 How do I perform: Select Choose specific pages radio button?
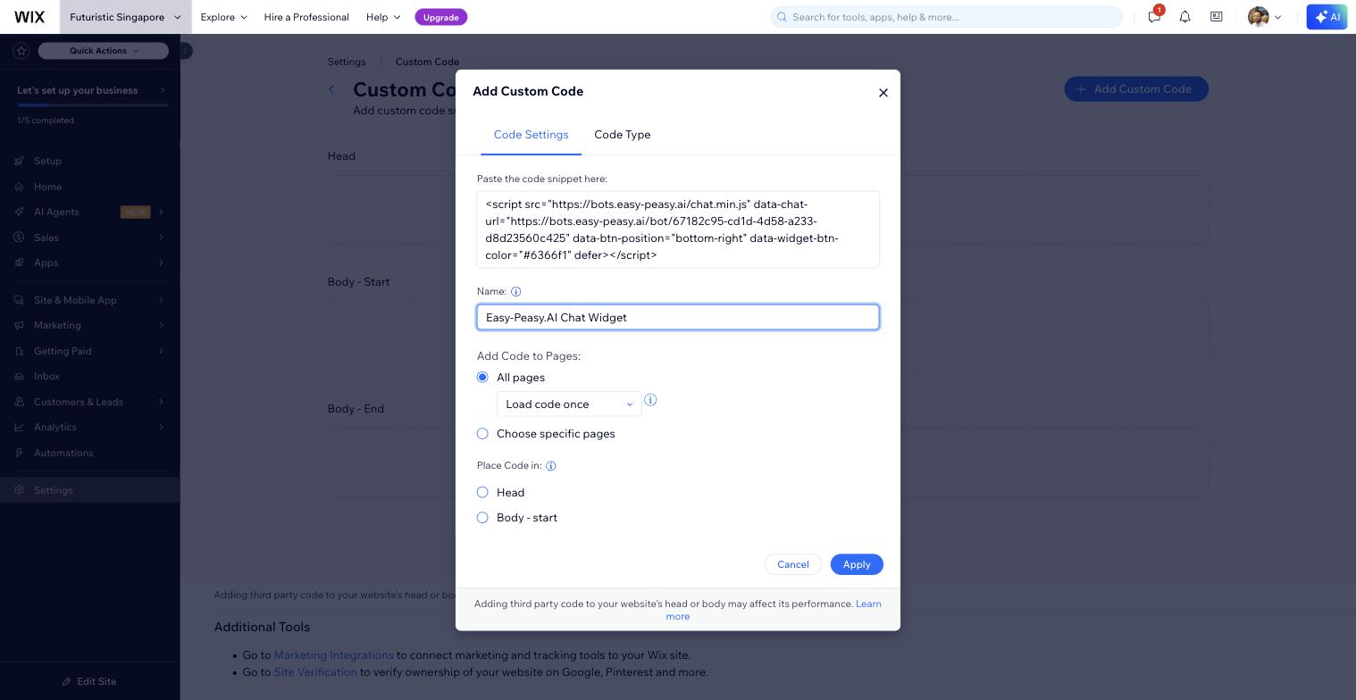482,434
